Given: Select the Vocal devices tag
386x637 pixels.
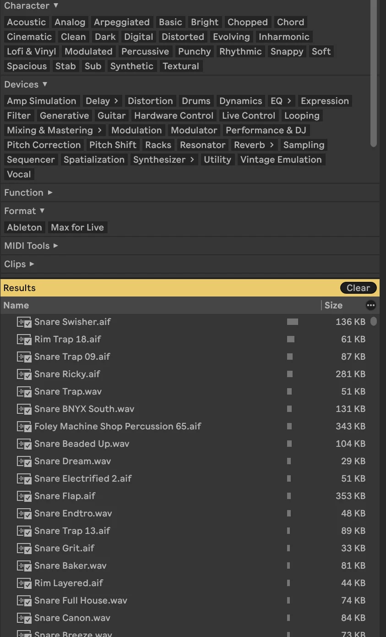Looking at the screenshot, I should tap(19, 174).
